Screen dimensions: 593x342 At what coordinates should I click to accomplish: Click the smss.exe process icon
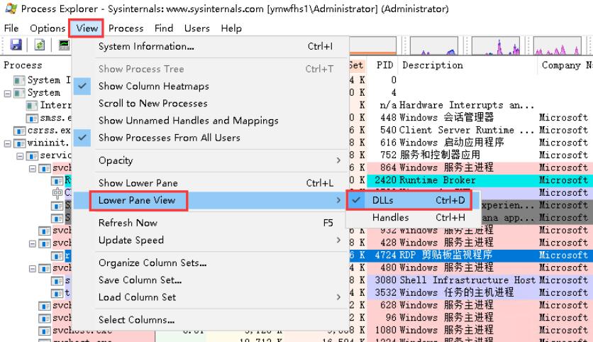(32, 118)
